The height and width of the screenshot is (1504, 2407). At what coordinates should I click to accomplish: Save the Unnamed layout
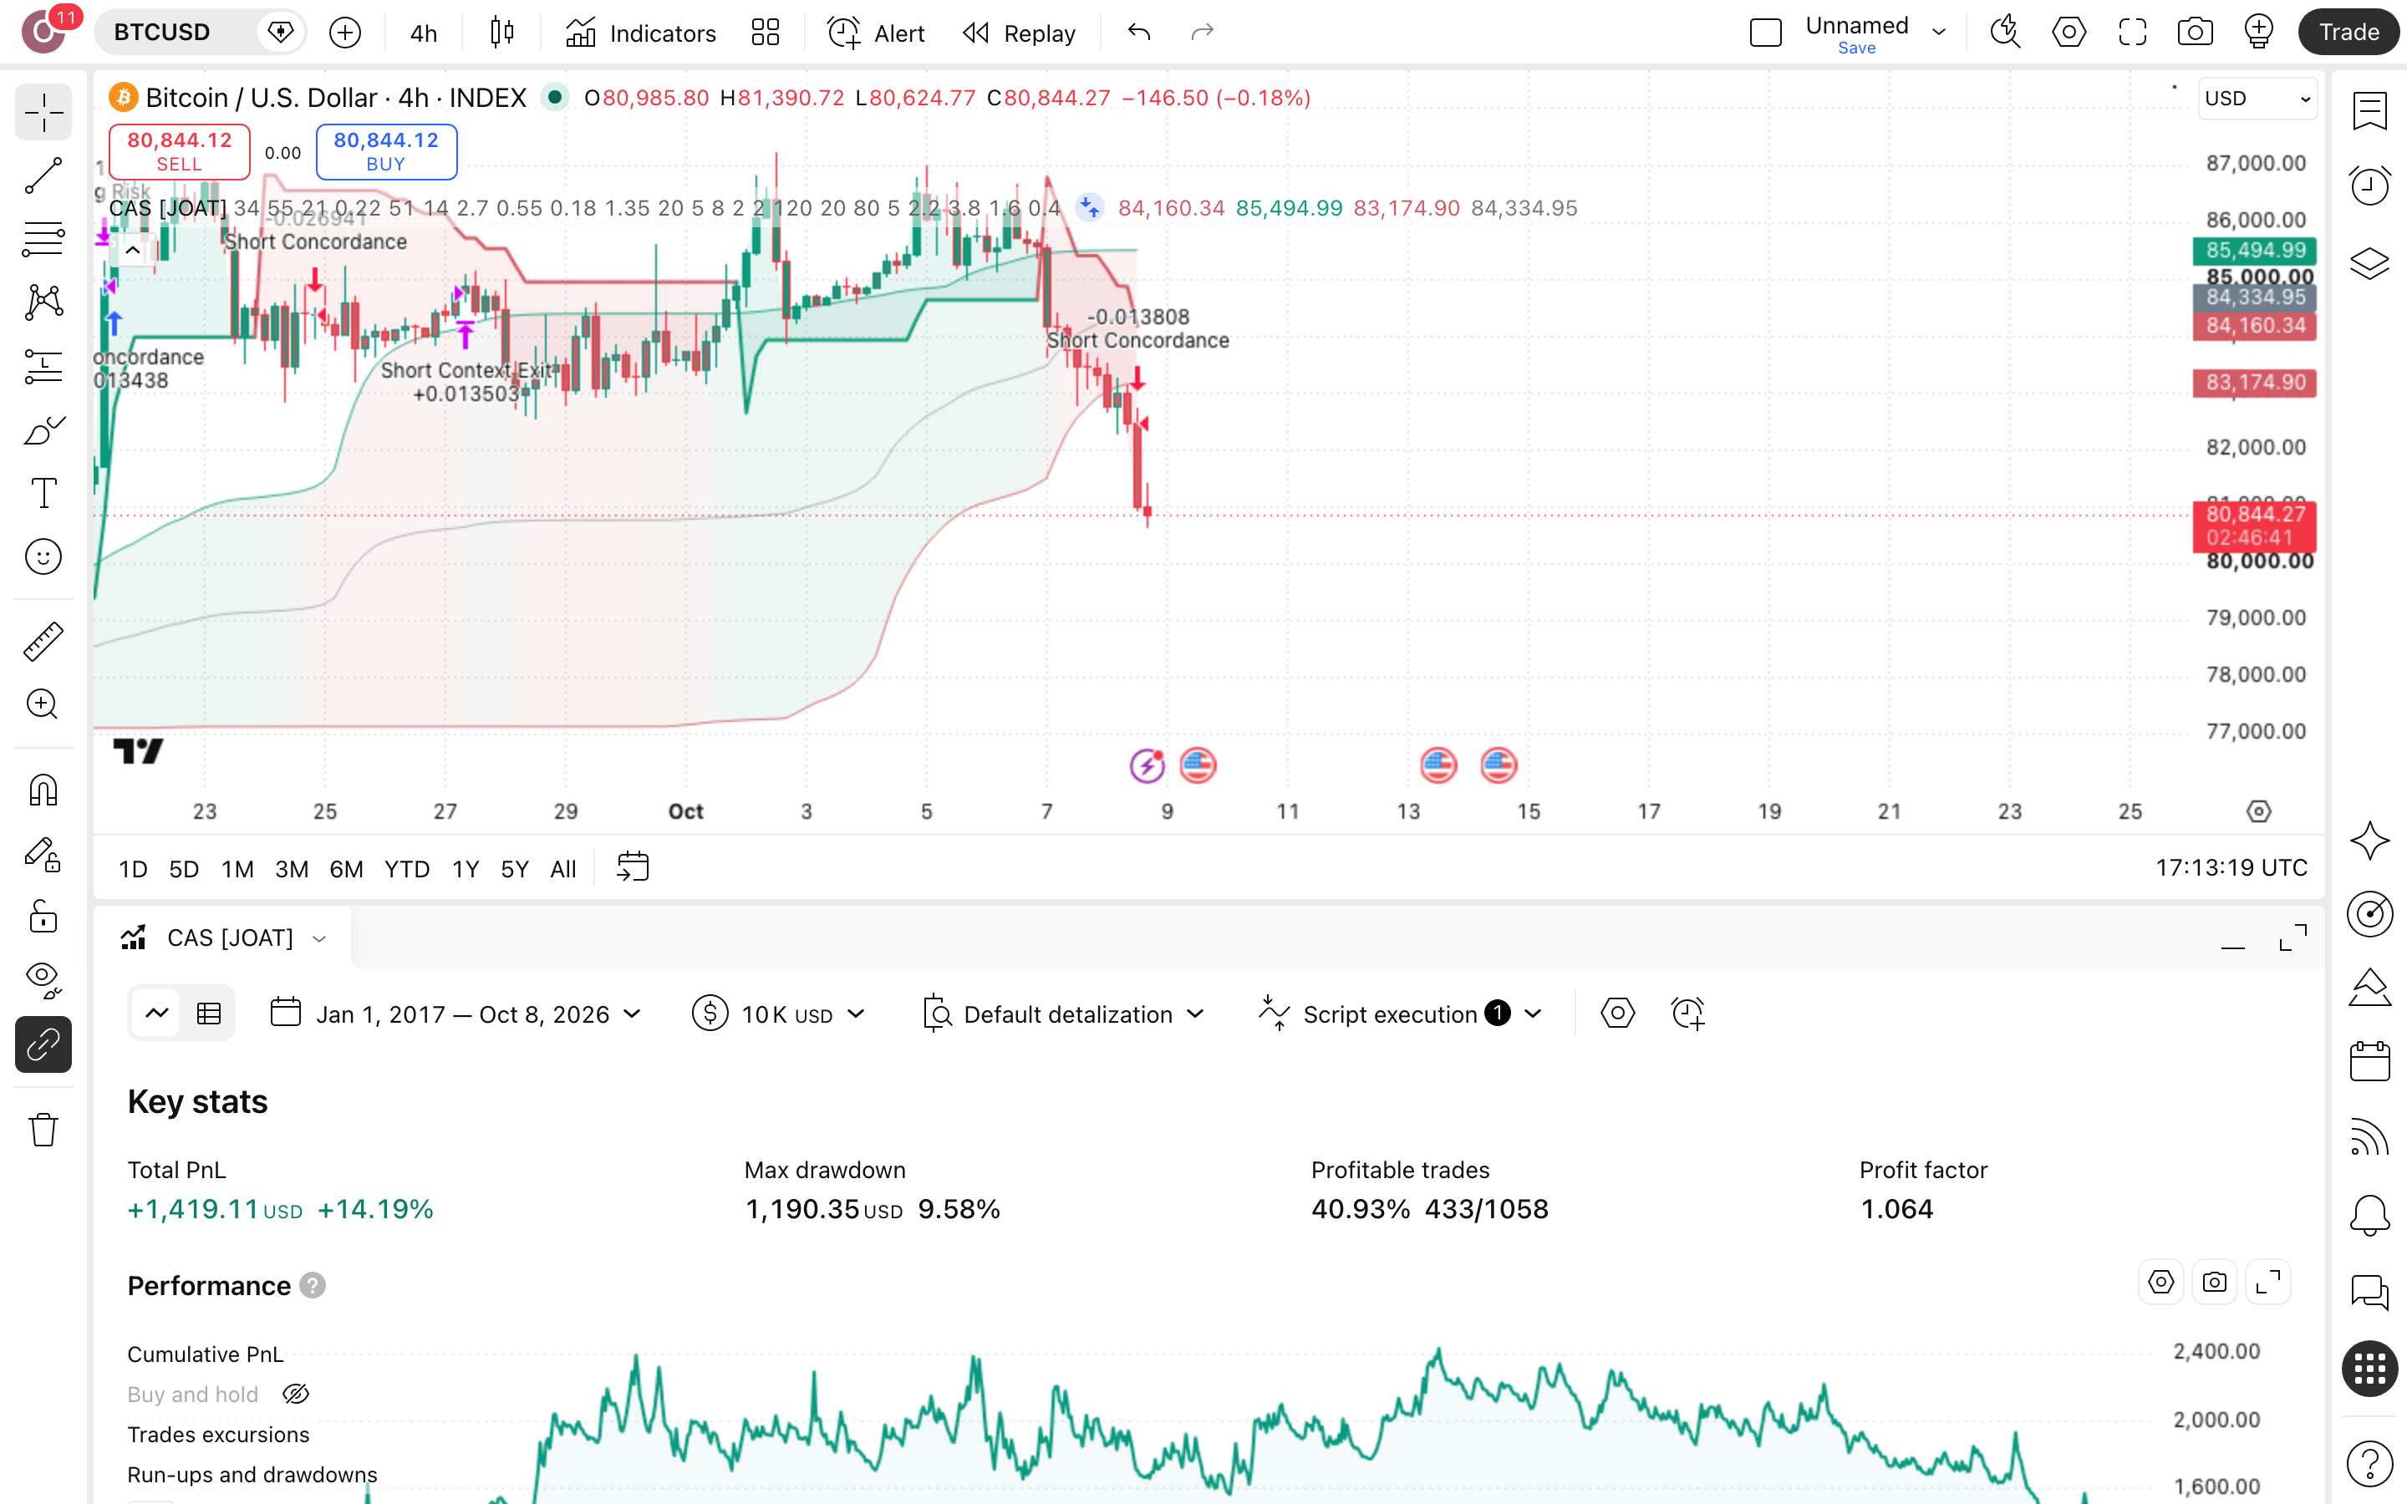(1856, 48)
